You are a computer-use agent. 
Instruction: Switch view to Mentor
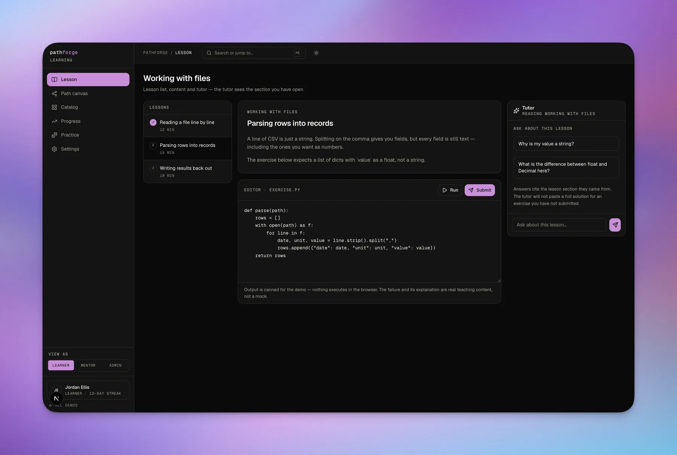tap(88, 365)
